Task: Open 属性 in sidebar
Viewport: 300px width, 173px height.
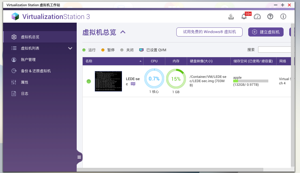Action: [x=40, y=82]
